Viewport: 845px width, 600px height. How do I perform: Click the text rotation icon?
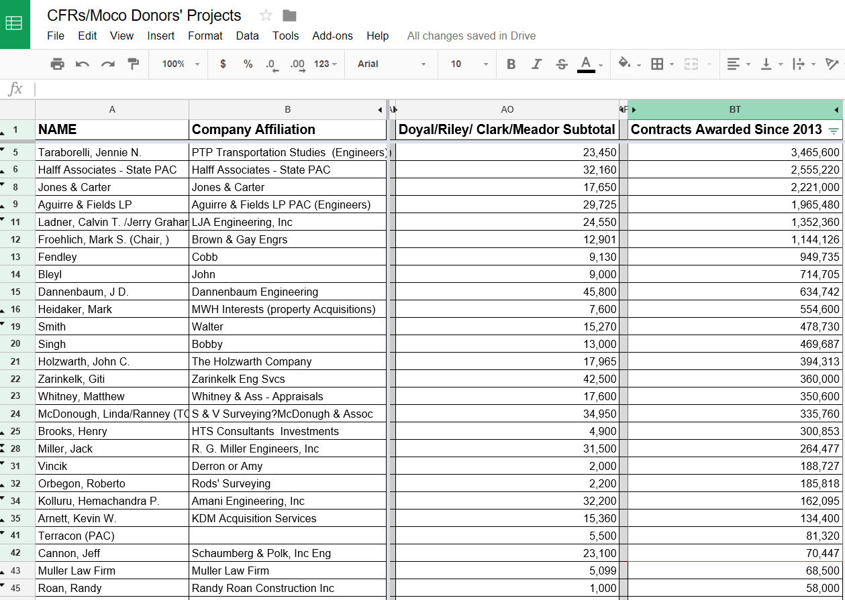(x=833, y=64)
